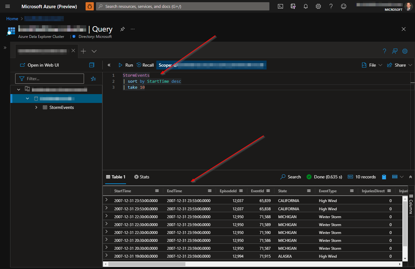The height and width of the screenshot is (269, 415).
Task: Expand the StormEvents table node
Action: (36, 107)
